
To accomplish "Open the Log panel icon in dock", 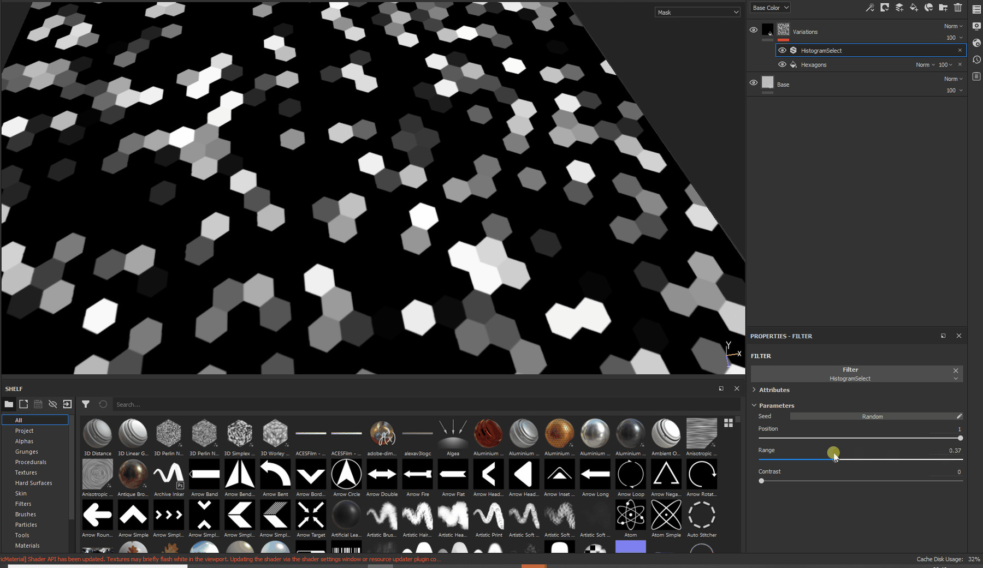I will click(976, 77).
